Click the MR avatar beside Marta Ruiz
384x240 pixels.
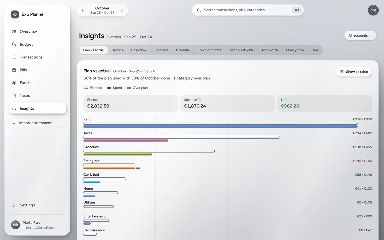point(15,225)
